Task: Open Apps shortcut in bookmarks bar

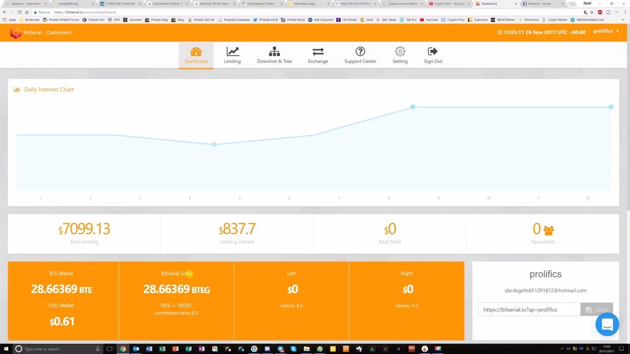Action: pos(9,20)
